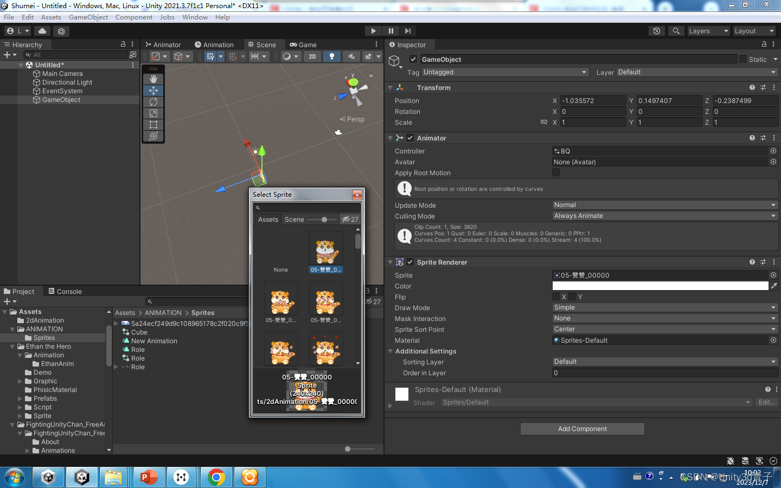Collapse the Transform component foldout

coord(390,87)
